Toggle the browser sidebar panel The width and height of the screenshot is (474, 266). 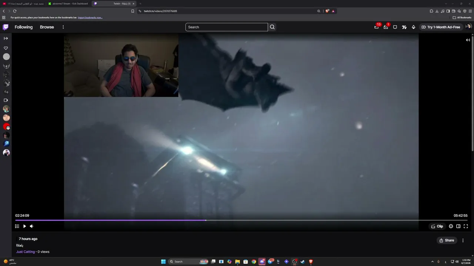tap(448, 11)
